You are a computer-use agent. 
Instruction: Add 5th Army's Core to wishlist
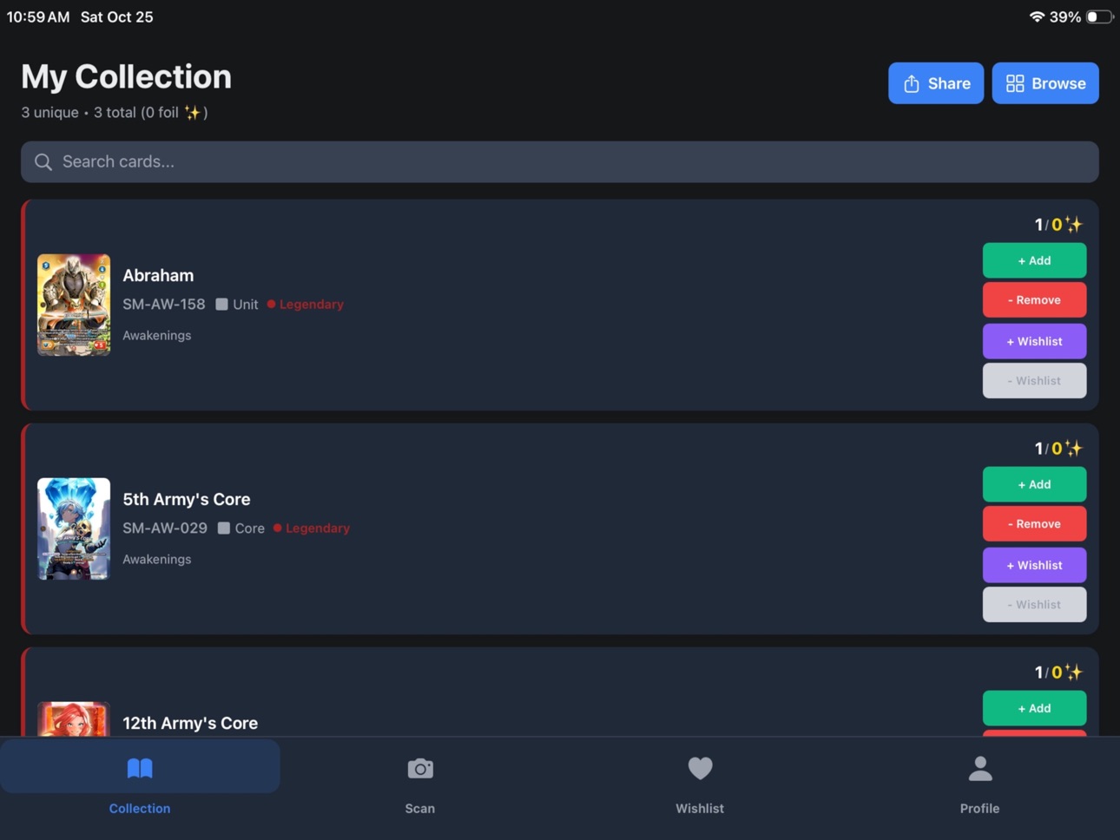point(1034,565)
